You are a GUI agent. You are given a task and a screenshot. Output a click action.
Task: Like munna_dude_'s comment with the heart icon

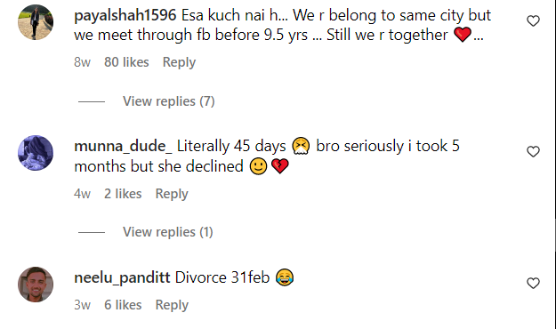pos(533,151)
